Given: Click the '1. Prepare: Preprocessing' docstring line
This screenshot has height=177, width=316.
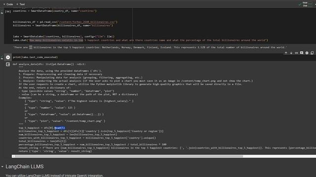Looking at the screenshot, I should (x=60, y=74).
